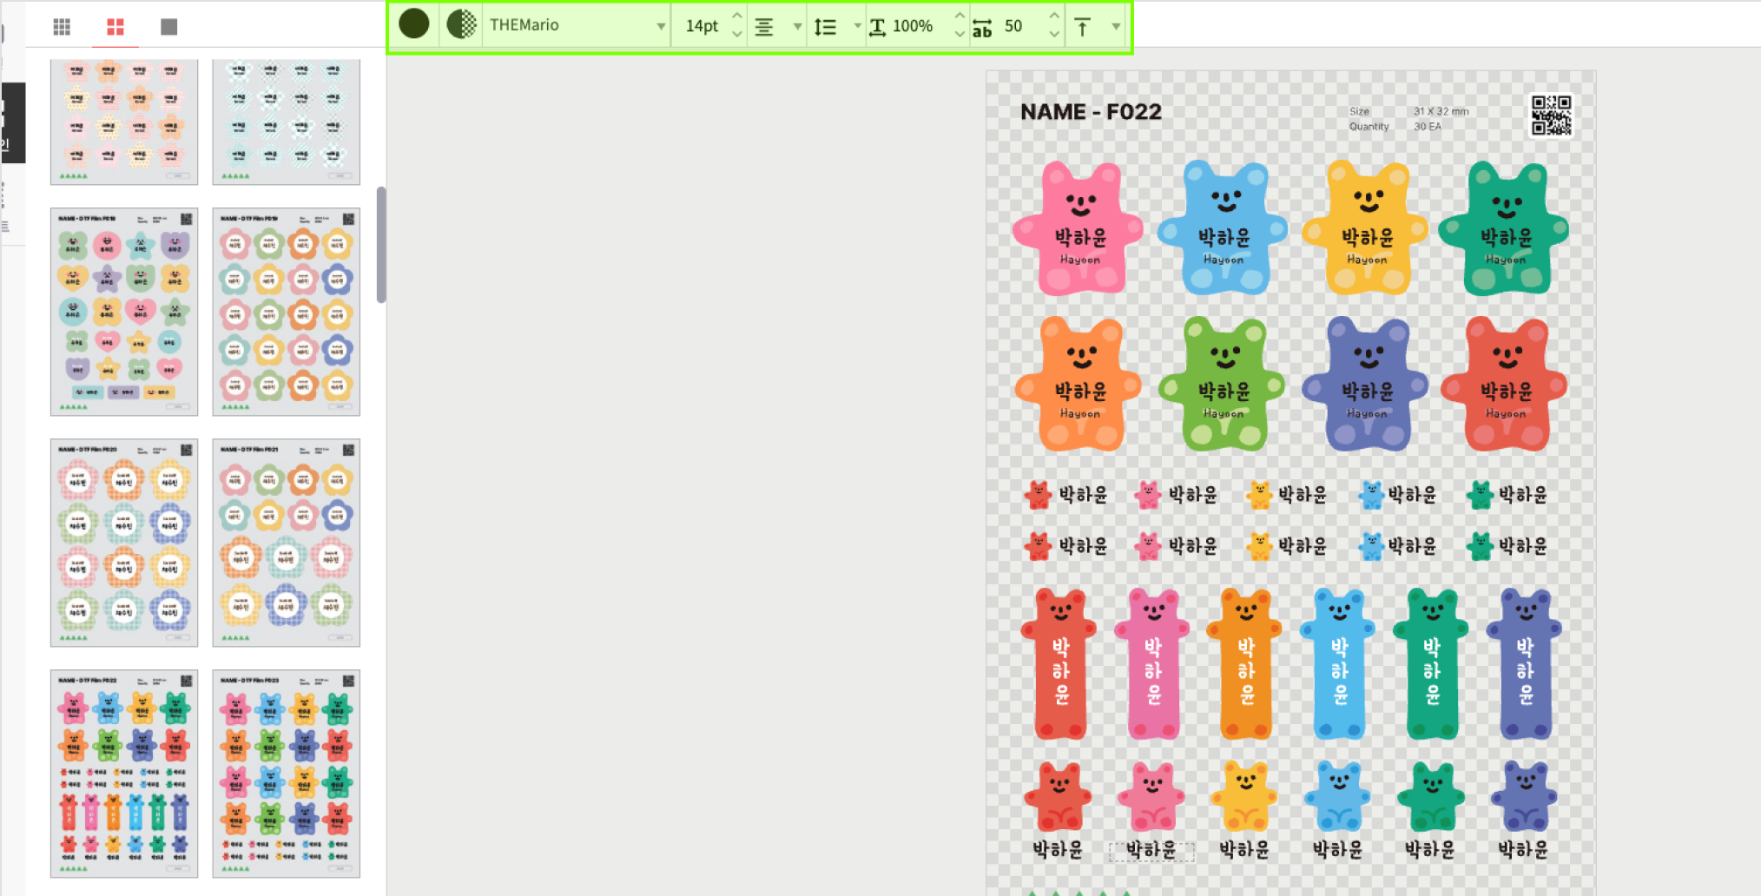Decrease the 100% character width value
Image resolution: width=1761 pixels, height=896 pixels.
pos(960,35)
